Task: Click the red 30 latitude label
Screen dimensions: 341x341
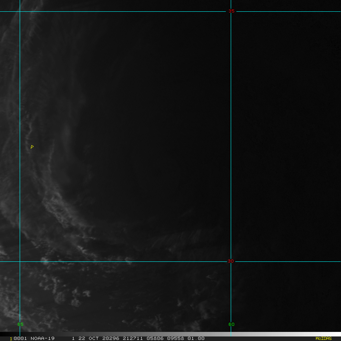Action: (x=231, y=261)
